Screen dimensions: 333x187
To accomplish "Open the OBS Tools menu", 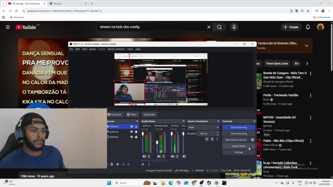I will click(130, 49).
